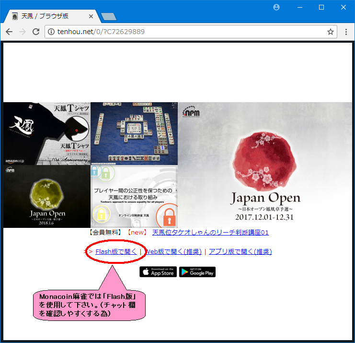Open the mahjong table screenshot banner
Image resolution: width=355 pixels, height=343 pixels.
point(134,133)
